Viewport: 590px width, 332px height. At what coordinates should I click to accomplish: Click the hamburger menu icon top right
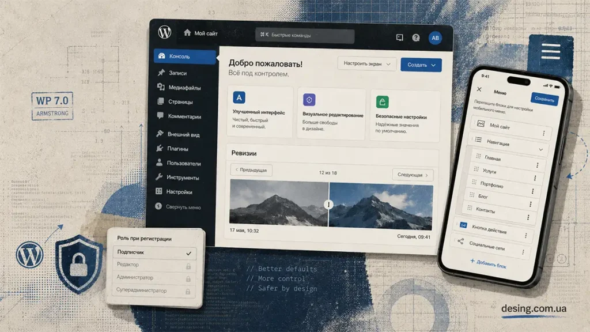(x=551, y=51)
